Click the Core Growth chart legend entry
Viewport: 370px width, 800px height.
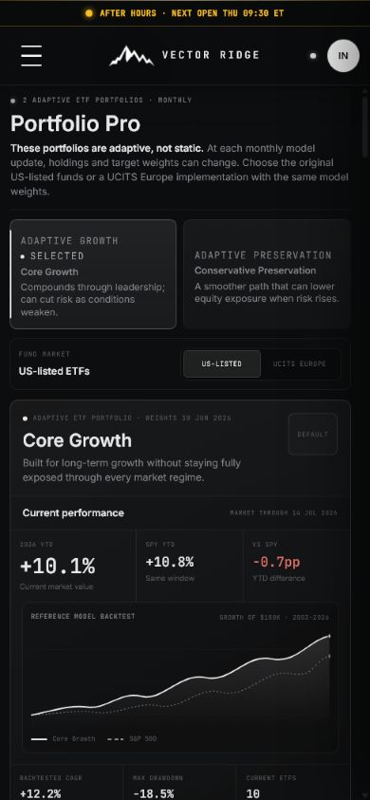point(63,738)
